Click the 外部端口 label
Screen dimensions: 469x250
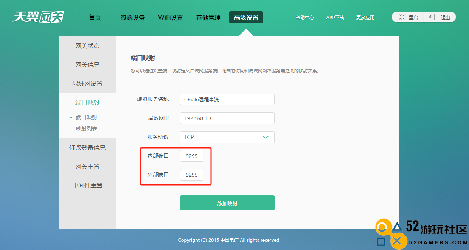point(158,175)
